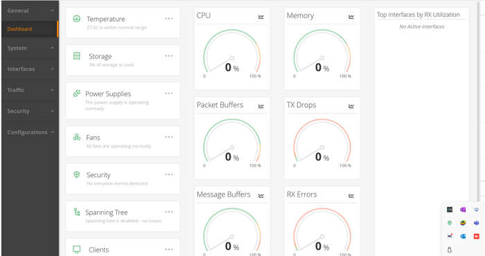The width and height of the screenshot is (485, 256).
Task: Open the Configurations sidebar menu
Action: [30, 132]
